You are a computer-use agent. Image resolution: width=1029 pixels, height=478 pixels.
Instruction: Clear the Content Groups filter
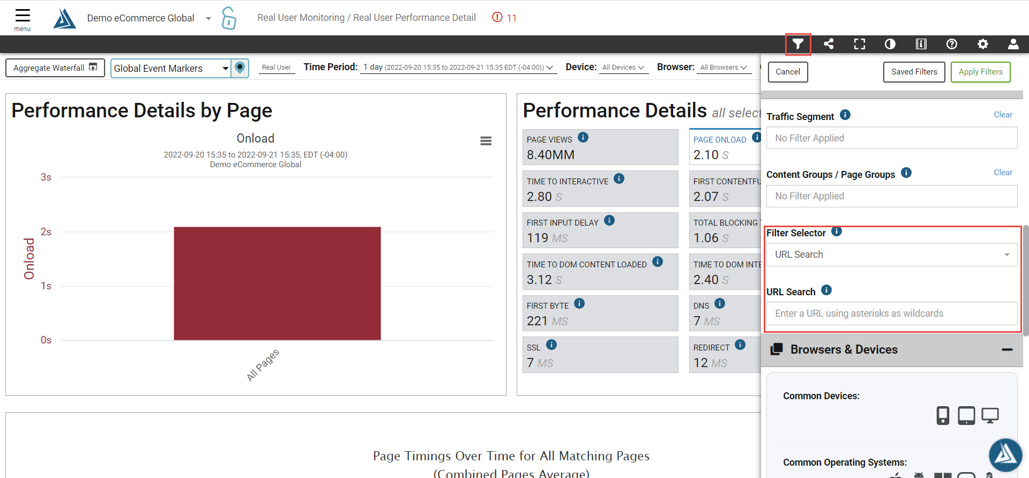coord(1003,173)
